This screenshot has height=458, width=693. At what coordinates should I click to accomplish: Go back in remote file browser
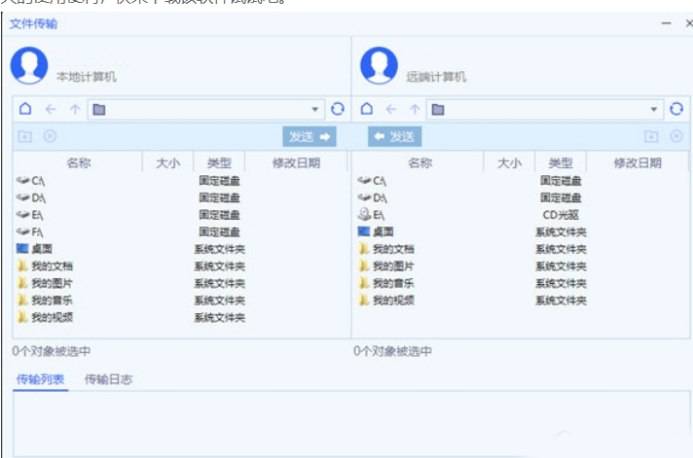coord(391,110)
